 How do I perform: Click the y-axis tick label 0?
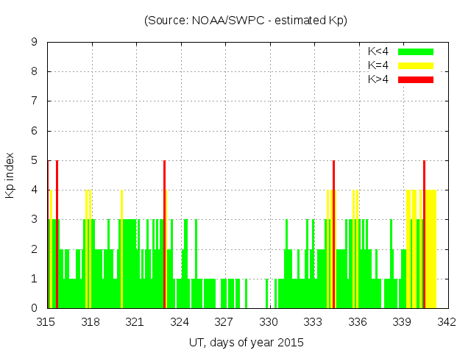pos(35,309)
